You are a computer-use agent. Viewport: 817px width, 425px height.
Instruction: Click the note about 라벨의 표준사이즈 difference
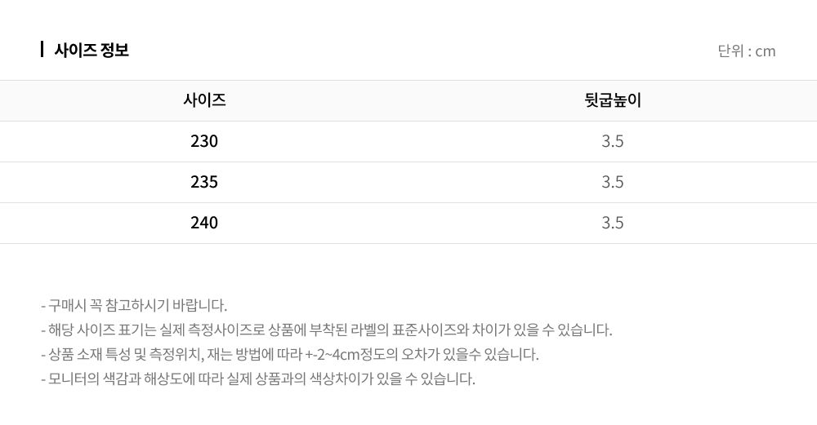coord(326,330)
